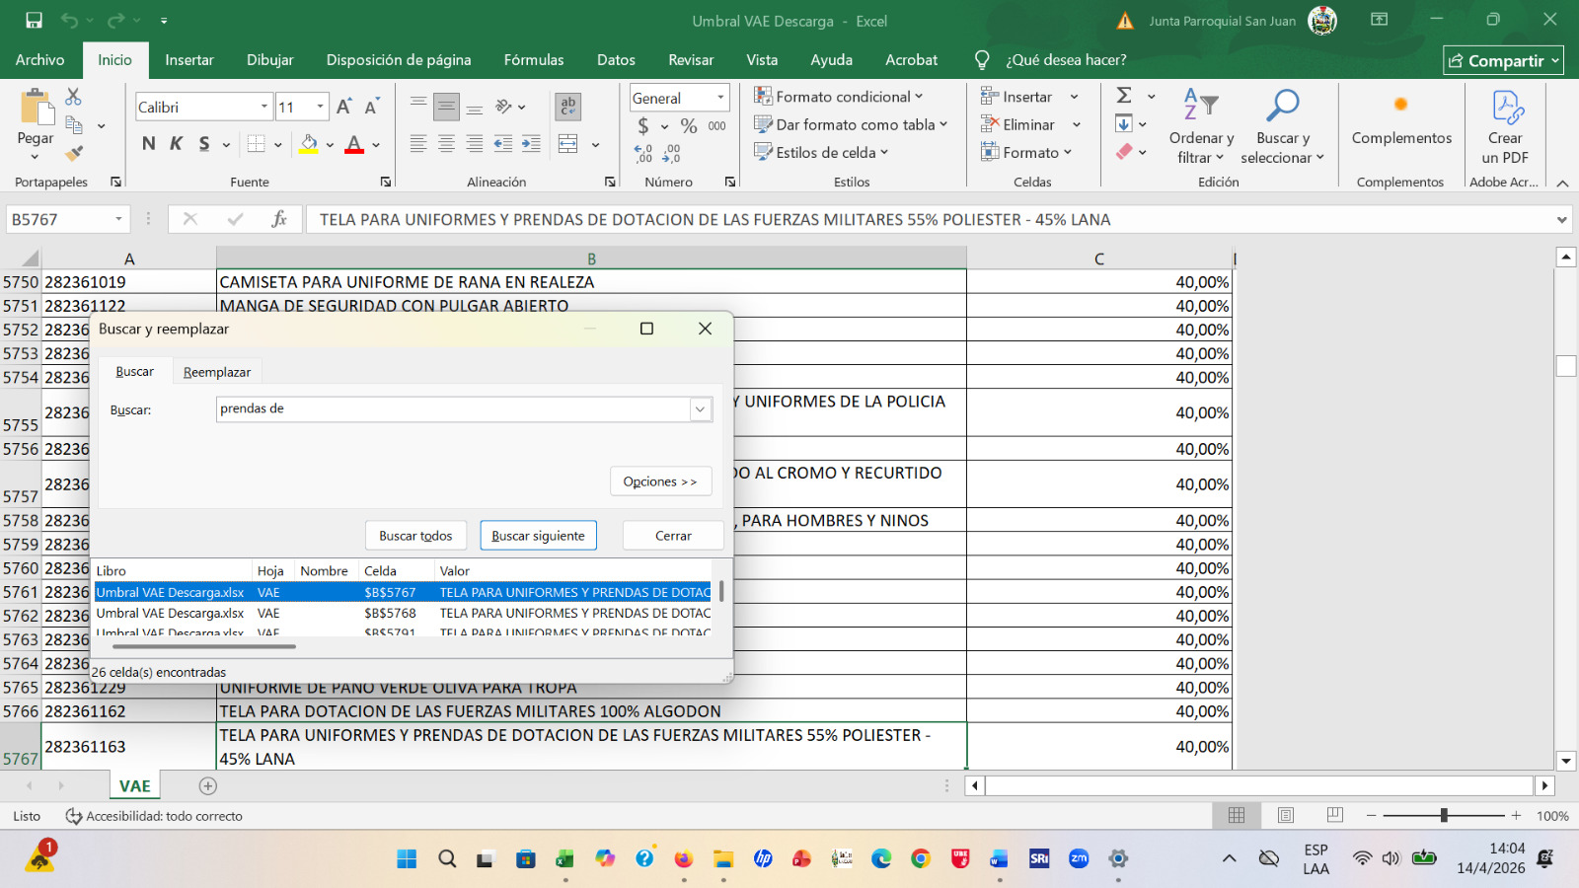Image resolution: width=1579 pixels, height=888 pixels.
Task: Add a new sheet with plus icon
Action: [x=207, y=786]
